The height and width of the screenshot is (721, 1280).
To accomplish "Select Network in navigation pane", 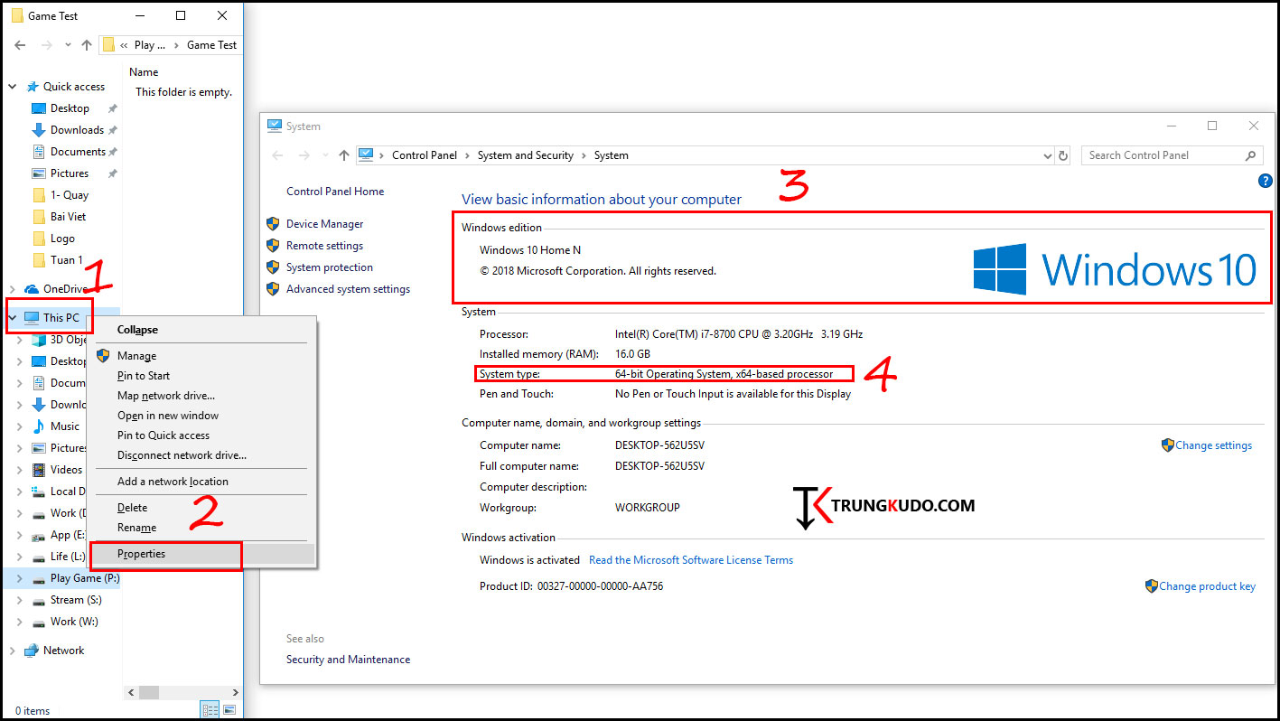I will [63, 651].
